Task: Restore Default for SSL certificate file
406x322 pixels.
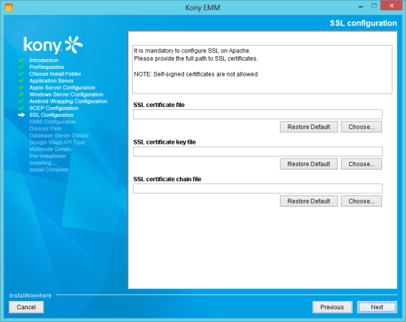Action: coord(308,127)
